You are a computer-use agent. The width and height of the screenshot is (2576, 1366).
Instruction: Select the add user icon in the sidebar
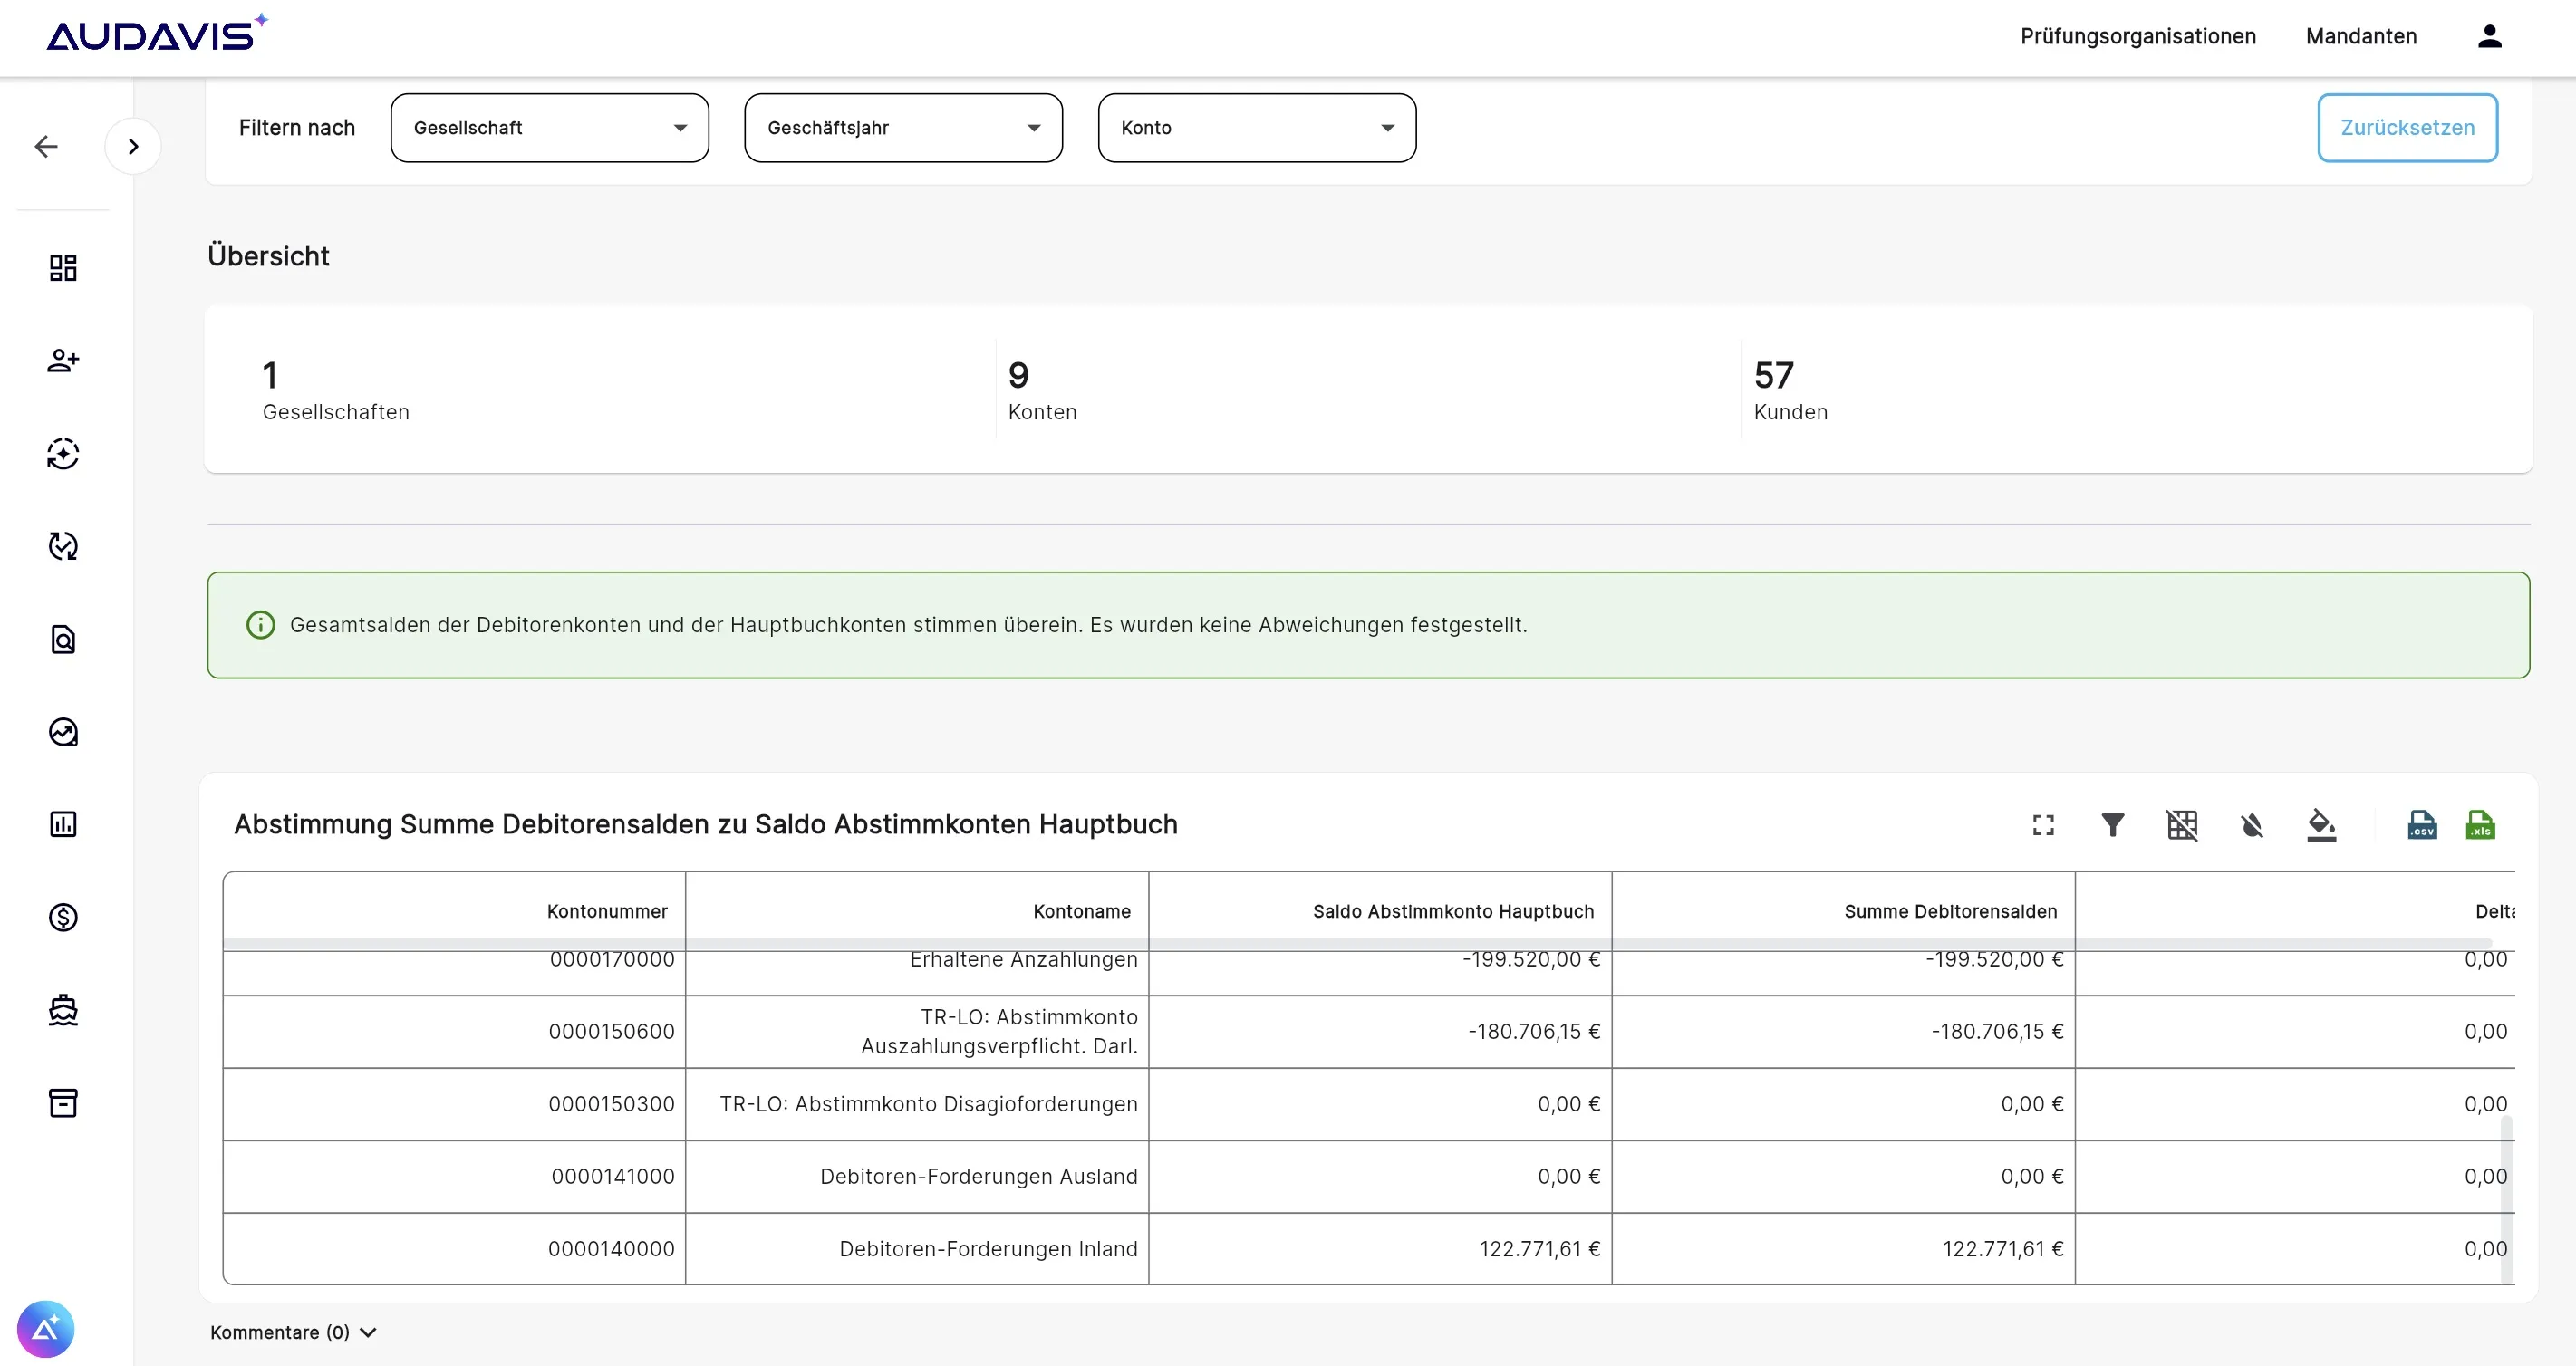[x=62, y=360]
